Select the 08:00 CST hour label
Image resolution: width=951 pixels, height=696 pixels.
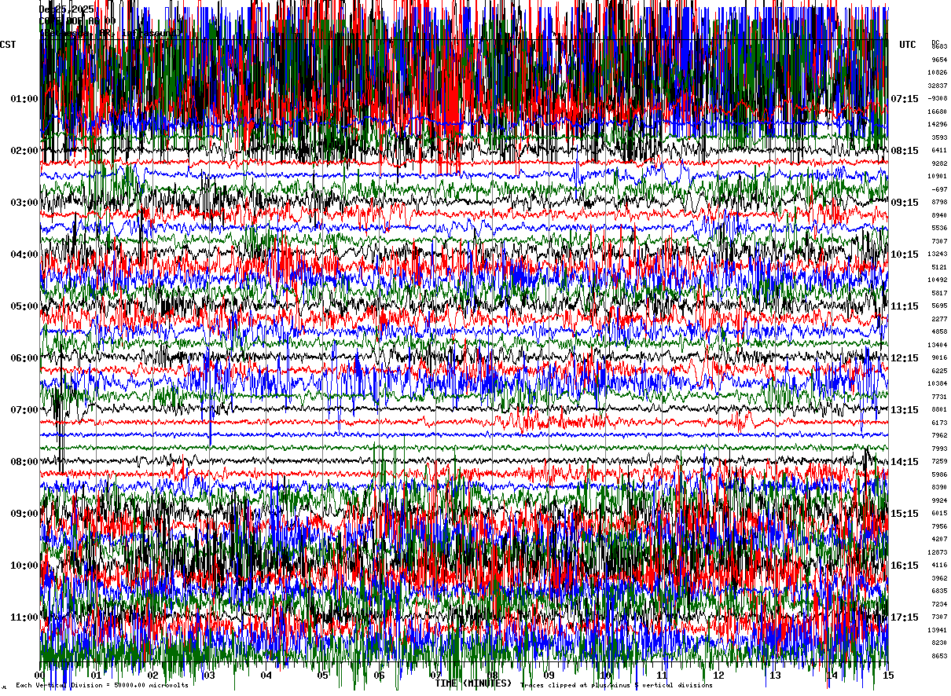pyautogui.click(x=24, y=462)
